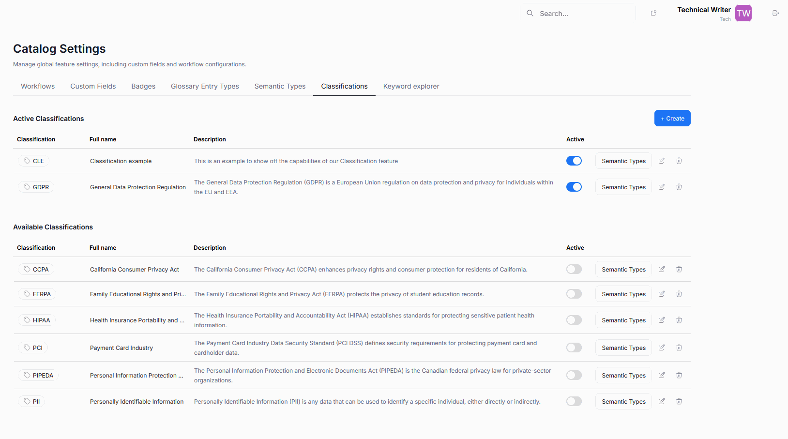Edit the CCPA classification with pencil icon
The image size is (788, 439).
coord(662,269)
